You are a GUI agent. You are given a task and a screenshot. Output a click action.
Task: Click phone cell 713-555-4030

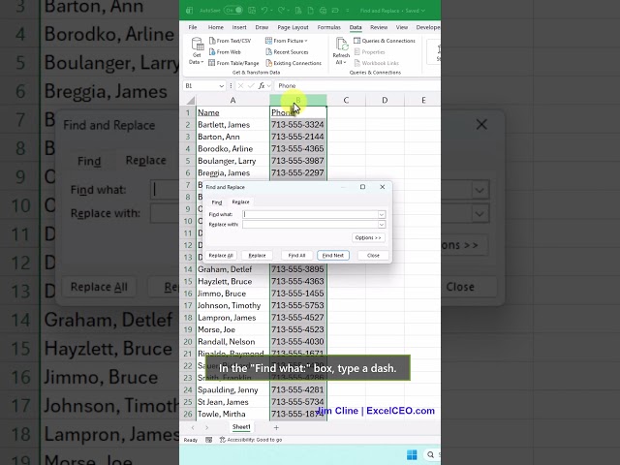tap(298, 342)
